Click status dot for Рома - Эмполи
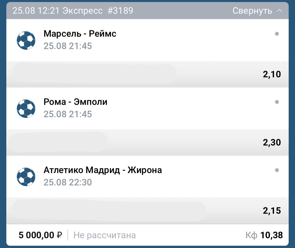 (277, 102)
